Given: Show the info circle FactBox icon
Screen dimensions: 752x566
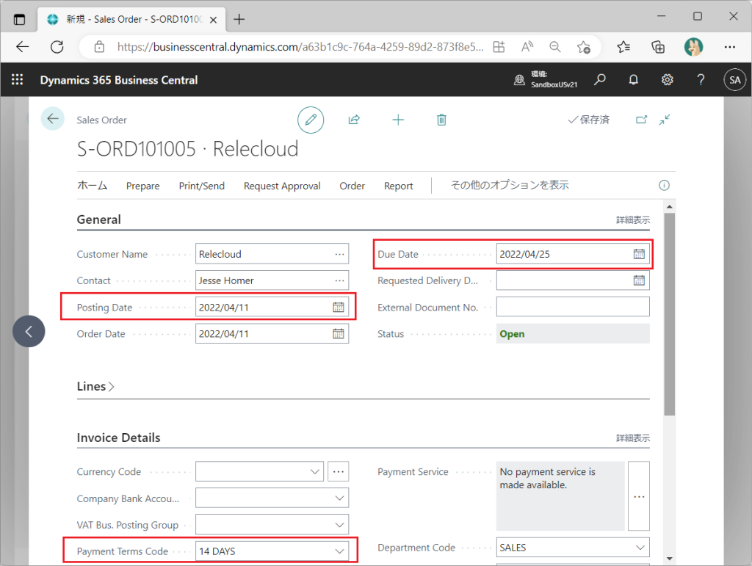Looking at the screenshot, I should (x=664, y=186).
